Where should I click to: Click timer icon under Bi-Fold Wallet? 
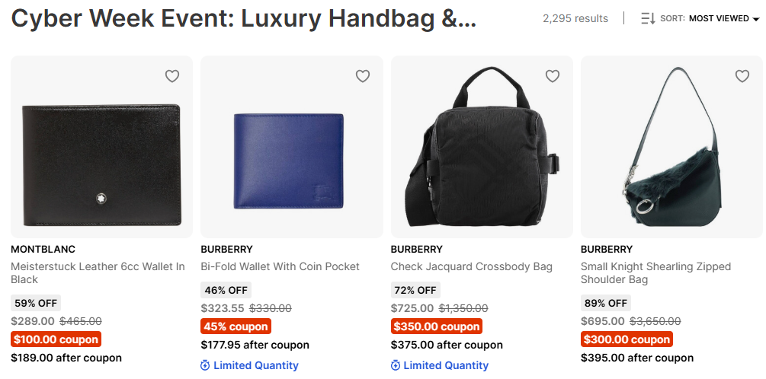205,365
